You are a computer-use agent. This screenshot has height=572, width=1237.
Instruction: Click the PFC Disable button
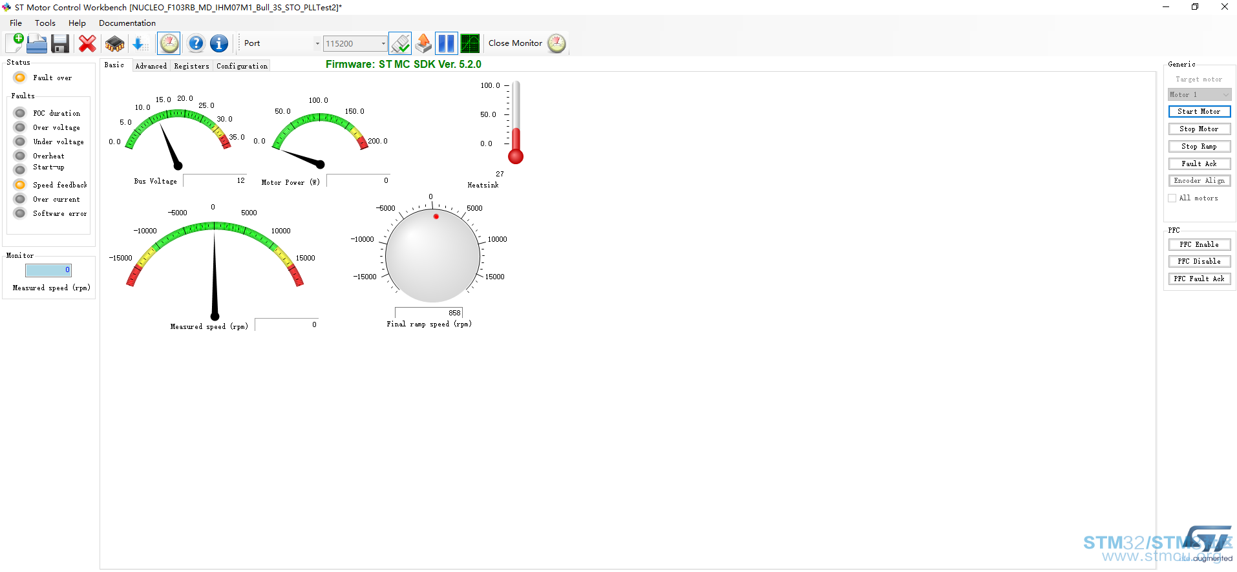point(1199,262)
